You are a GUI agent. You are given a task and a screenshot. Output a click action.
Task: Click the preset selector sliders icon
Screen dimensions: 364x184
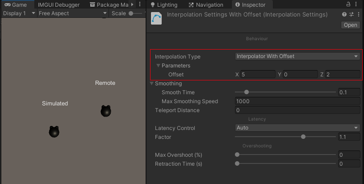click(x=351, y=15)
